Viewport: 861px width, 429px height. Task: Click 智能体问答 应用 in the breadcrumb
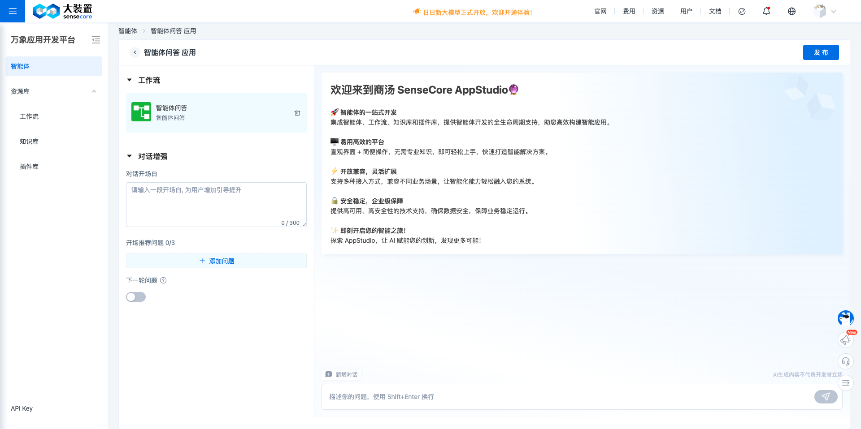point(174,31)
